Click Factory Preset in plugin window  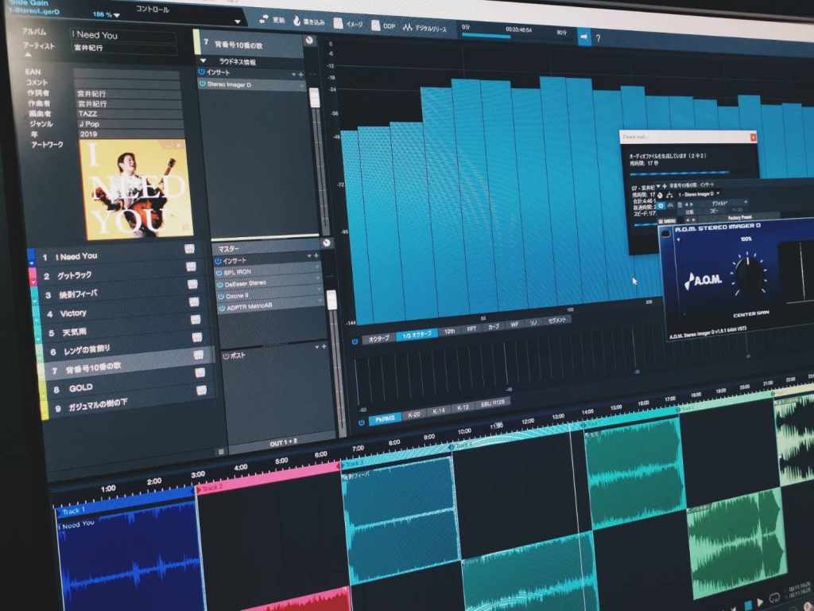tap(739, 218)
